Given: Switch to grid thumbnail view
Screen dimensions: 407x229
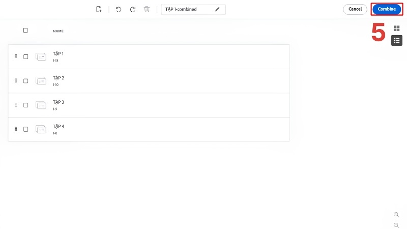Looking at the screenshot, I should tap(397, 28).
